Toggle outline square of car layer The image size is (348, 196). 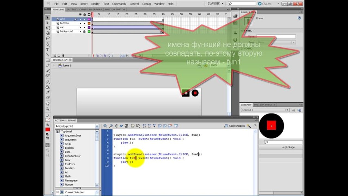[89, 27]
